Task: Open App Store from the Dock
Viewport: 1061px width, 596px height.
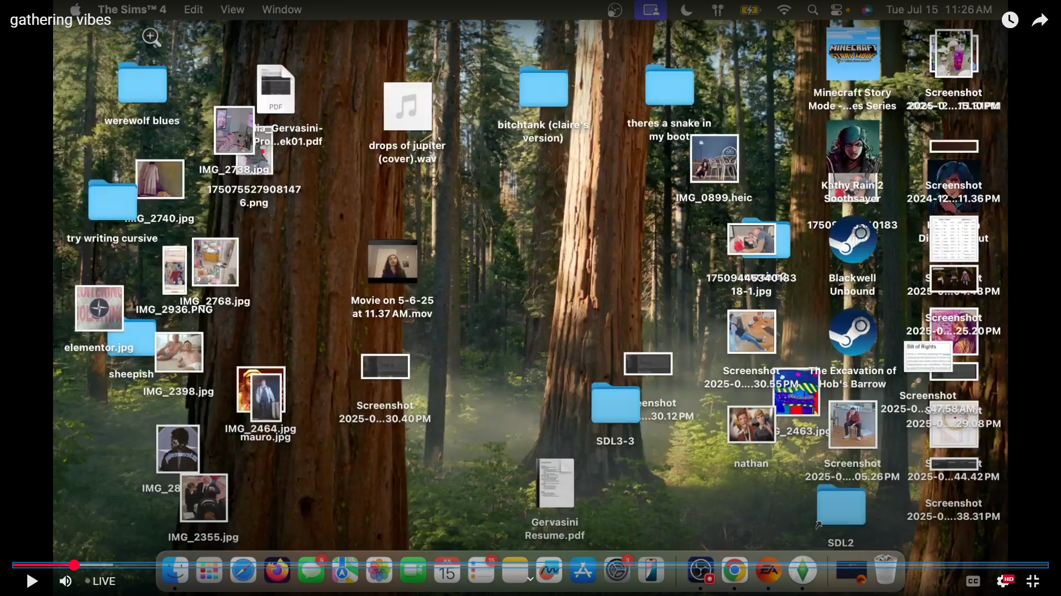Action: (x=583, y=571)
